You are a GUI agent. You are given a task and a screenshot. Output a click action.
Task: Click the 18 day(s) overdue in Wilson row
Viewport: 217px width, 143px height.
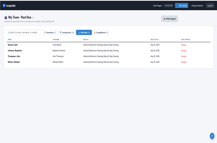[184, 62]
